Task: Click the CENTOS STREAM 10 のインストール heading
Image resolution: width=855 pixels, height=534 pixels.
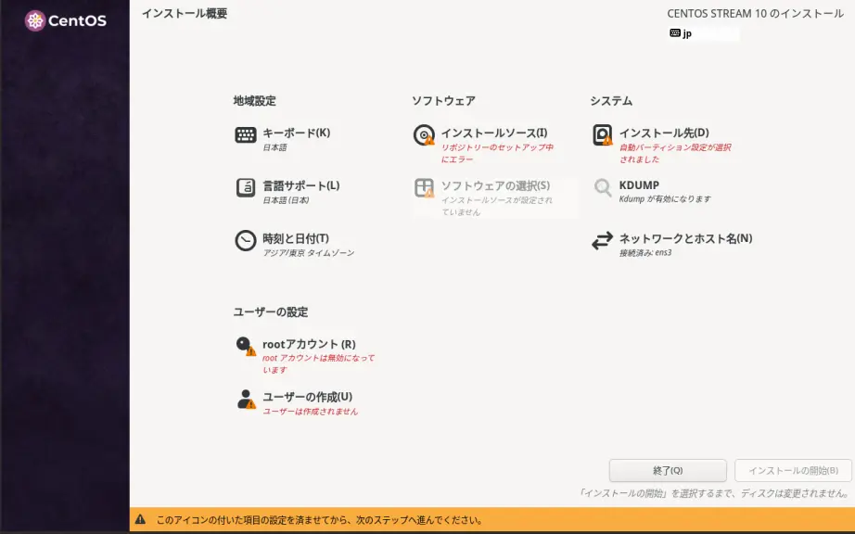Action: 755,13
